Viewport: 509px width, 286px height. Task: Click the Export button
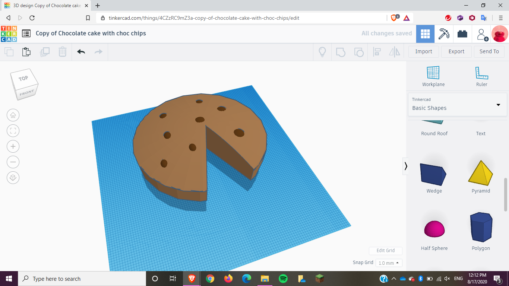pyautogui.click(x=456, y=51)
